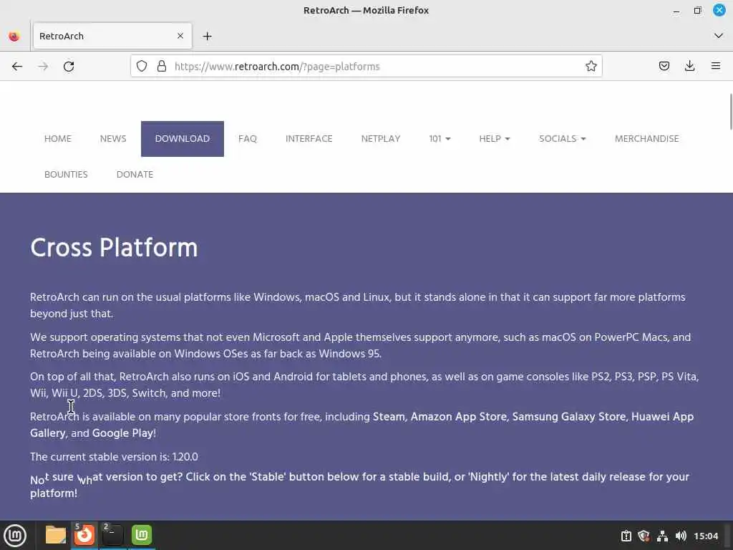Show the Firefox downloads panel
This screenshot has height=550, width=733.
[689, 67]
